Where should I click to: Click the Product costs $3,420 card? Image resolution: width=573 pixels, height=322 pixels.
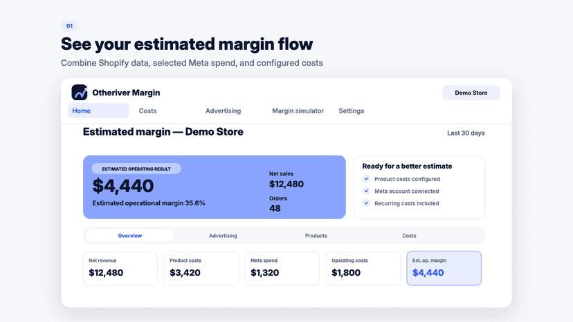201,268
